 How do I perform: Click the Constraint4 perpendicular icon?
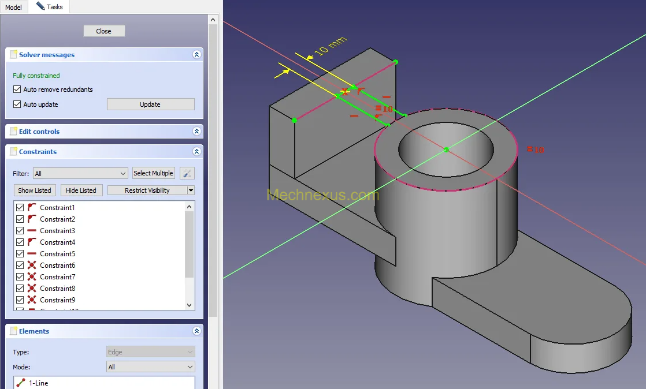coord(32,242)
